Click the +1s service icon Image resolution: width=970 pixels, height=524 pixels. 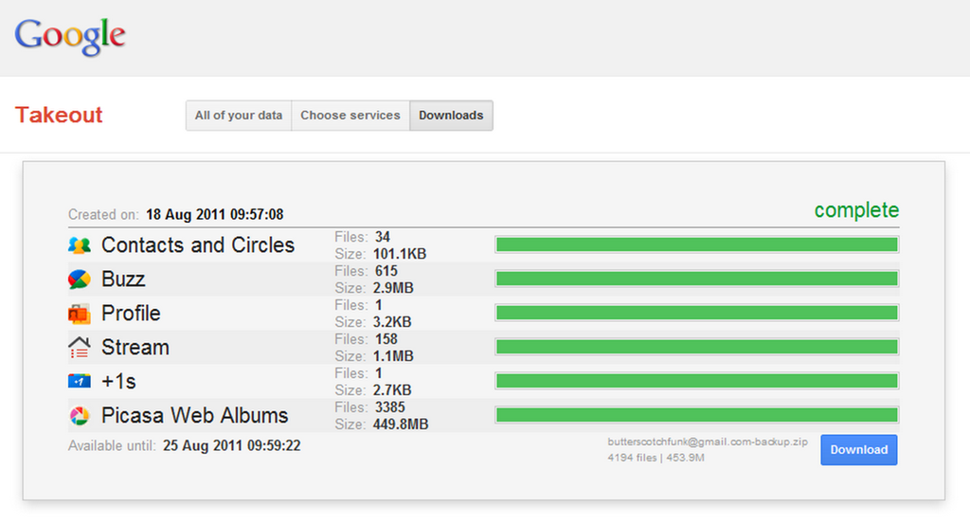(80, 382)
